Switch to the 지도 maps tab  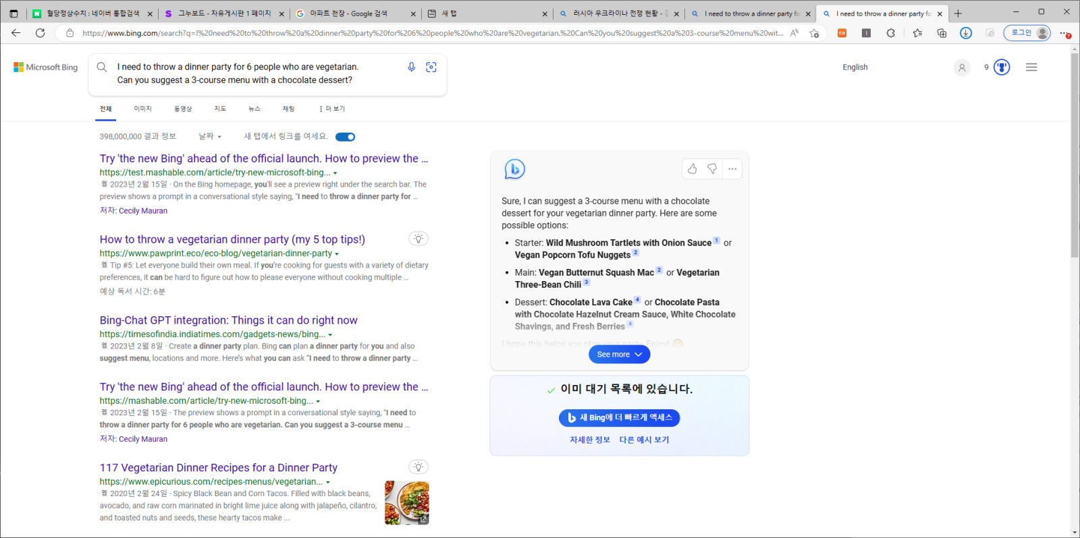(x=220, y=109)
